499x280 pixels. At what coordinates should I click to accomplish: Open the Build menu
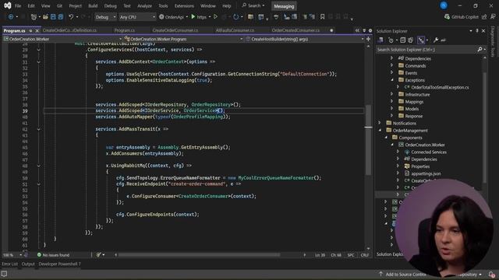click(x=93, y=5)
